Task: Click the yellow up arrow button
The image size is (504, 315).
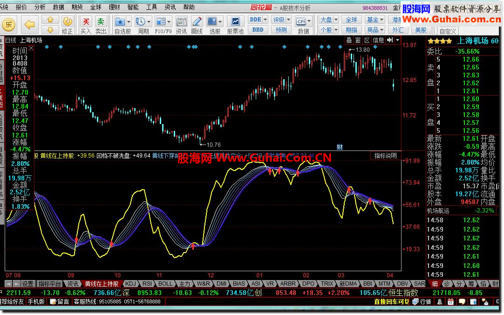Action: coord(50,20)
